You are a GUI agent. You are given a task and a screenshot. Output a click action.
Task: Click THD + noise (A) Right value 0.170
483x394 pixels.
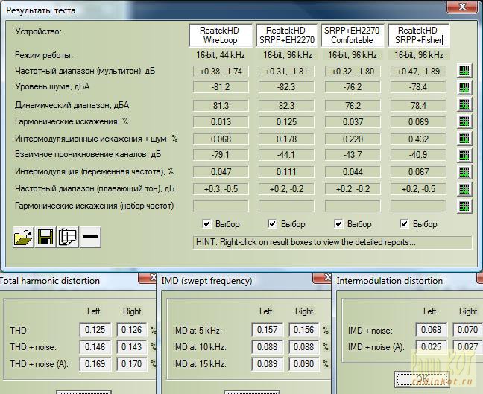(x=131, y=364)
